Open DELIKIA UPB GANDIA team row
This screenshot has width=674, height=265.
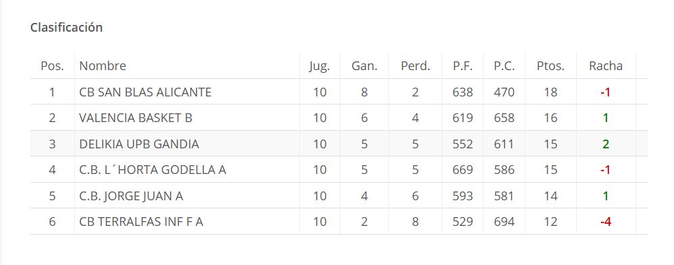pyautogui.click(x=339, y=144)
